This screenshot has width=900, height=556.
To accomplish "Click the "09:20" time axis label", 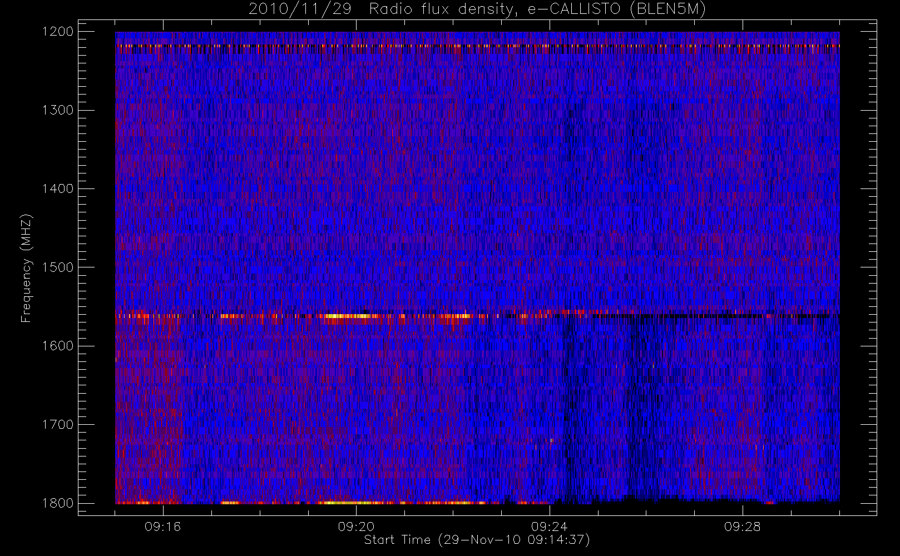I will click(x=356, y=527).
